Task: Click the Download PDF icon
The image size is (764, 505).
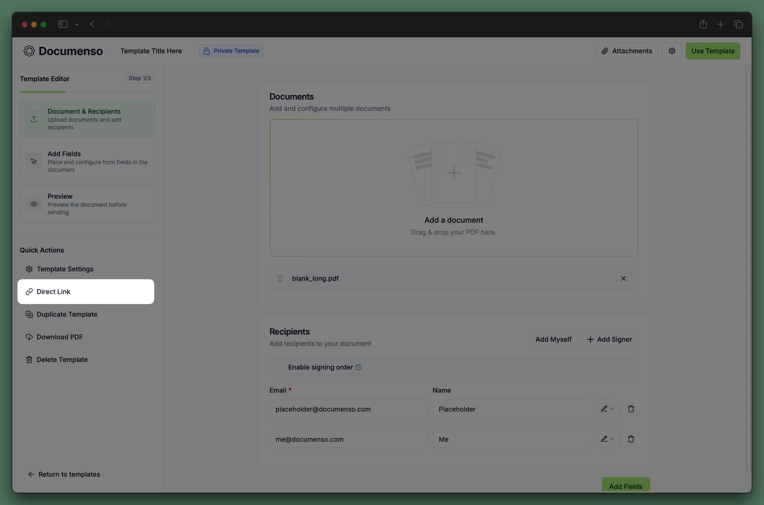Action: (29, 337)
